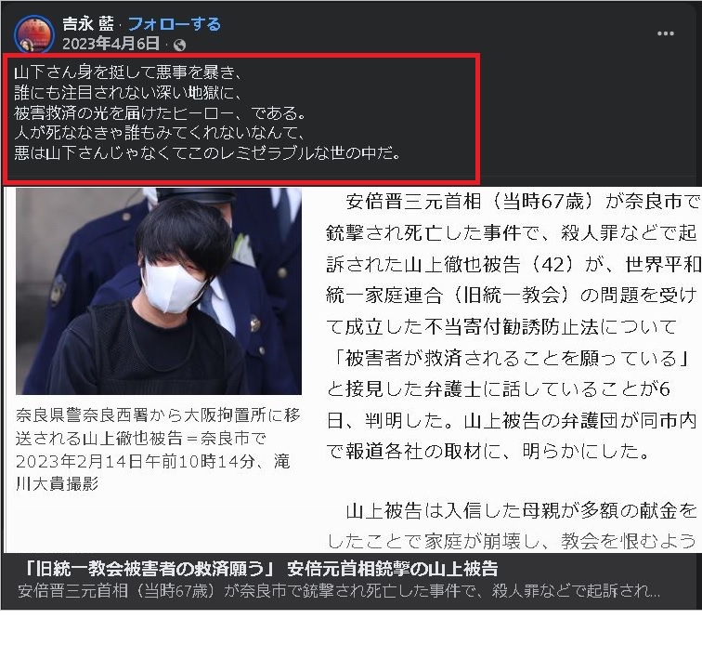702x645 pixels.
Task: Click the paragraph starting 山上被告は入信した
Action: pyautogui.click(x=513, y=526)
